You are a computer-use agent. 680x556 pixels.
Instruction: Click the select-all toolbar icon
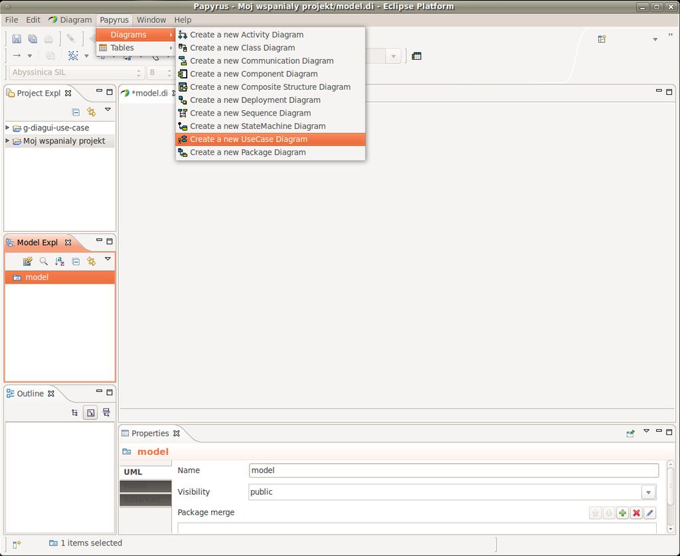pos(73,56)
